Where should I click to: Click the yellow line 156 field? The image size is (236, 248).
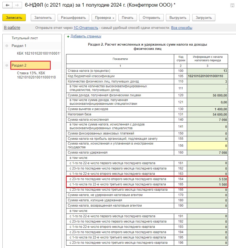(207, 146)
